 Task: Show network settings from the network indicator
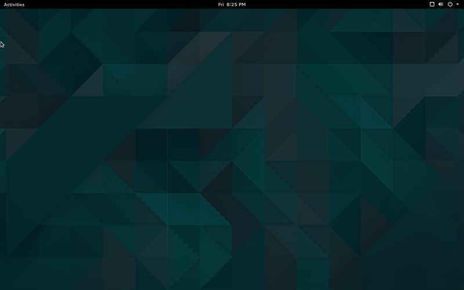tap(432, 4)
